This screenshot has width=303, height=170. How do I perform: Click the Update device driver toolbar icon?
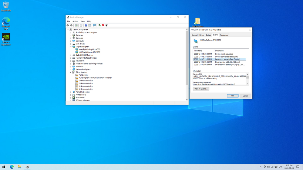pyautogui.click(x=99, y=25)
